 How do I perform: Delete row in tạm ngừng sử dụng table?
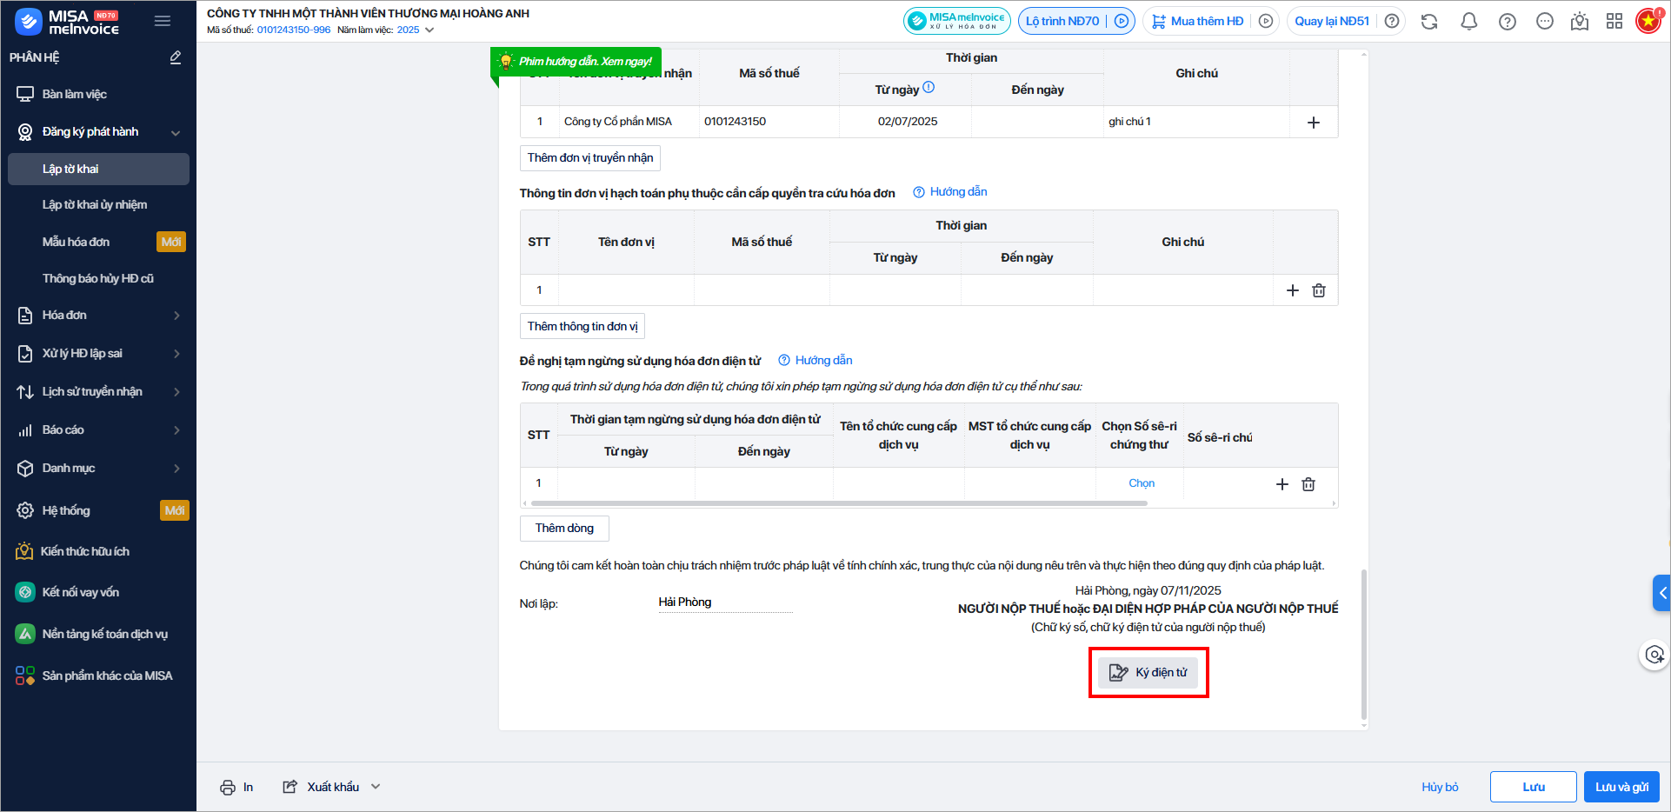tap(1308, 484)
